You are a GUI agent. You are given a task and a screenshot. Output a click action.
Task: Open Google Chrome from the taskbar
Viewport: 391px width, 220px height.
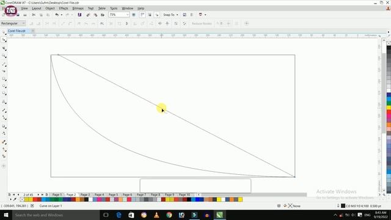(169, 215)
